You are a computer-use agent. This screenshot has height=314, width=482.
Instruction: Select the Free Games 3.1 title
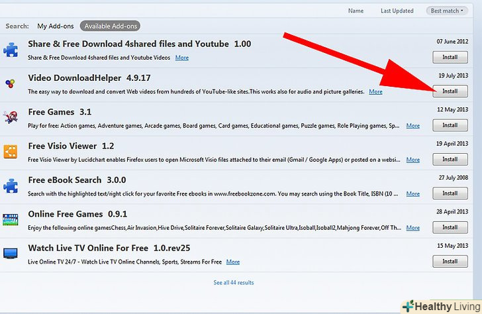tap(60, 112)
